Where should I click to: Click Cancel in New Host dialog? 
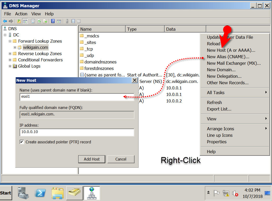pyautogui.click(x=121, y=159)
